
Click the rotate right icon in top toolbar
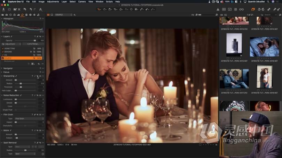263,9
